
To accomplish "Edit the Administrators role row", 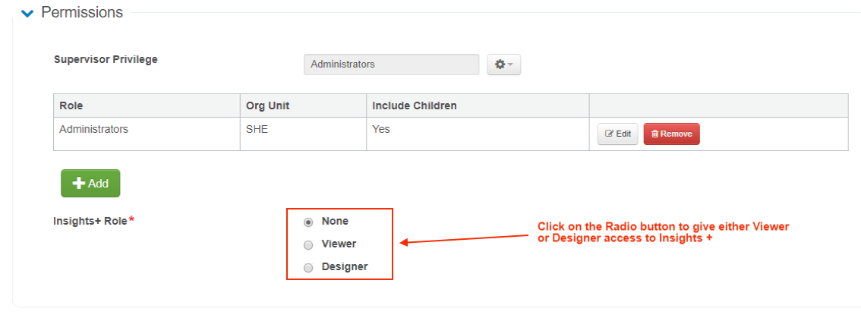I will 617,134.
